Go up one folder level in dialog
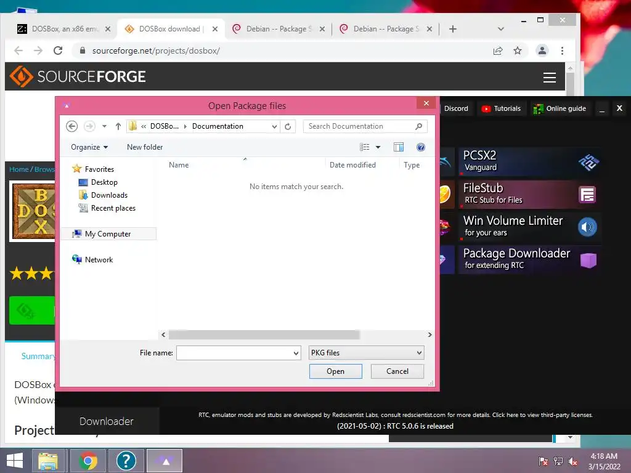The image size is (631, 473). [x=118, y=126]
